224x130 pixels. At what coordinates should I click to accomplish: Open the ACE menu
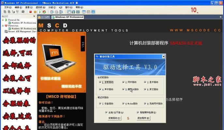coord(61,7)
